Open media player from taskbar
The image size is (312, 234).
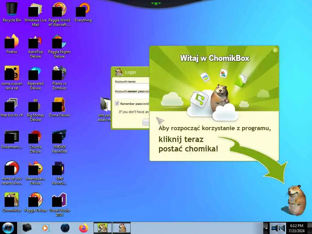click(45, 228)
